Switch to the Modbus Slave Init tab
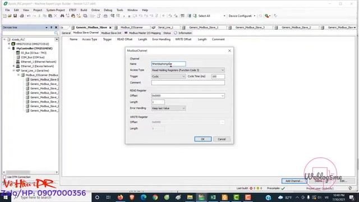 click(x=111, y=33)
